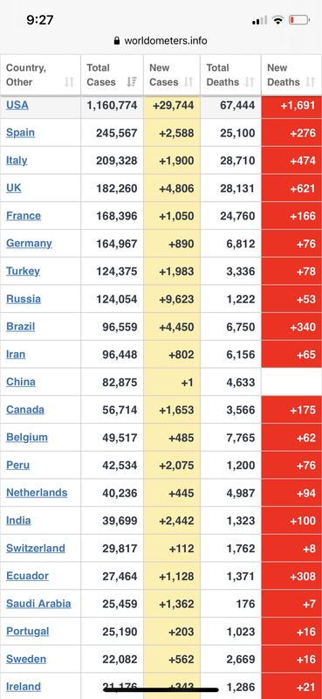Sort table by New Deaths arrows
This screenshot has height=699, width=322.
point(311,82)
